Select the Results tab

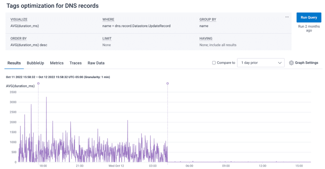click(14, 63)
